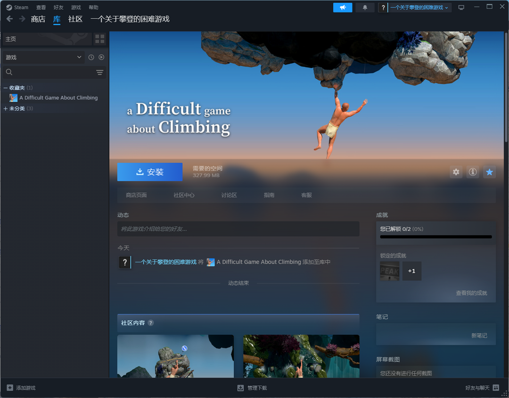Open the 帮助 menu
This screenshot has height=398, width=509.
(x=93, y=7)
